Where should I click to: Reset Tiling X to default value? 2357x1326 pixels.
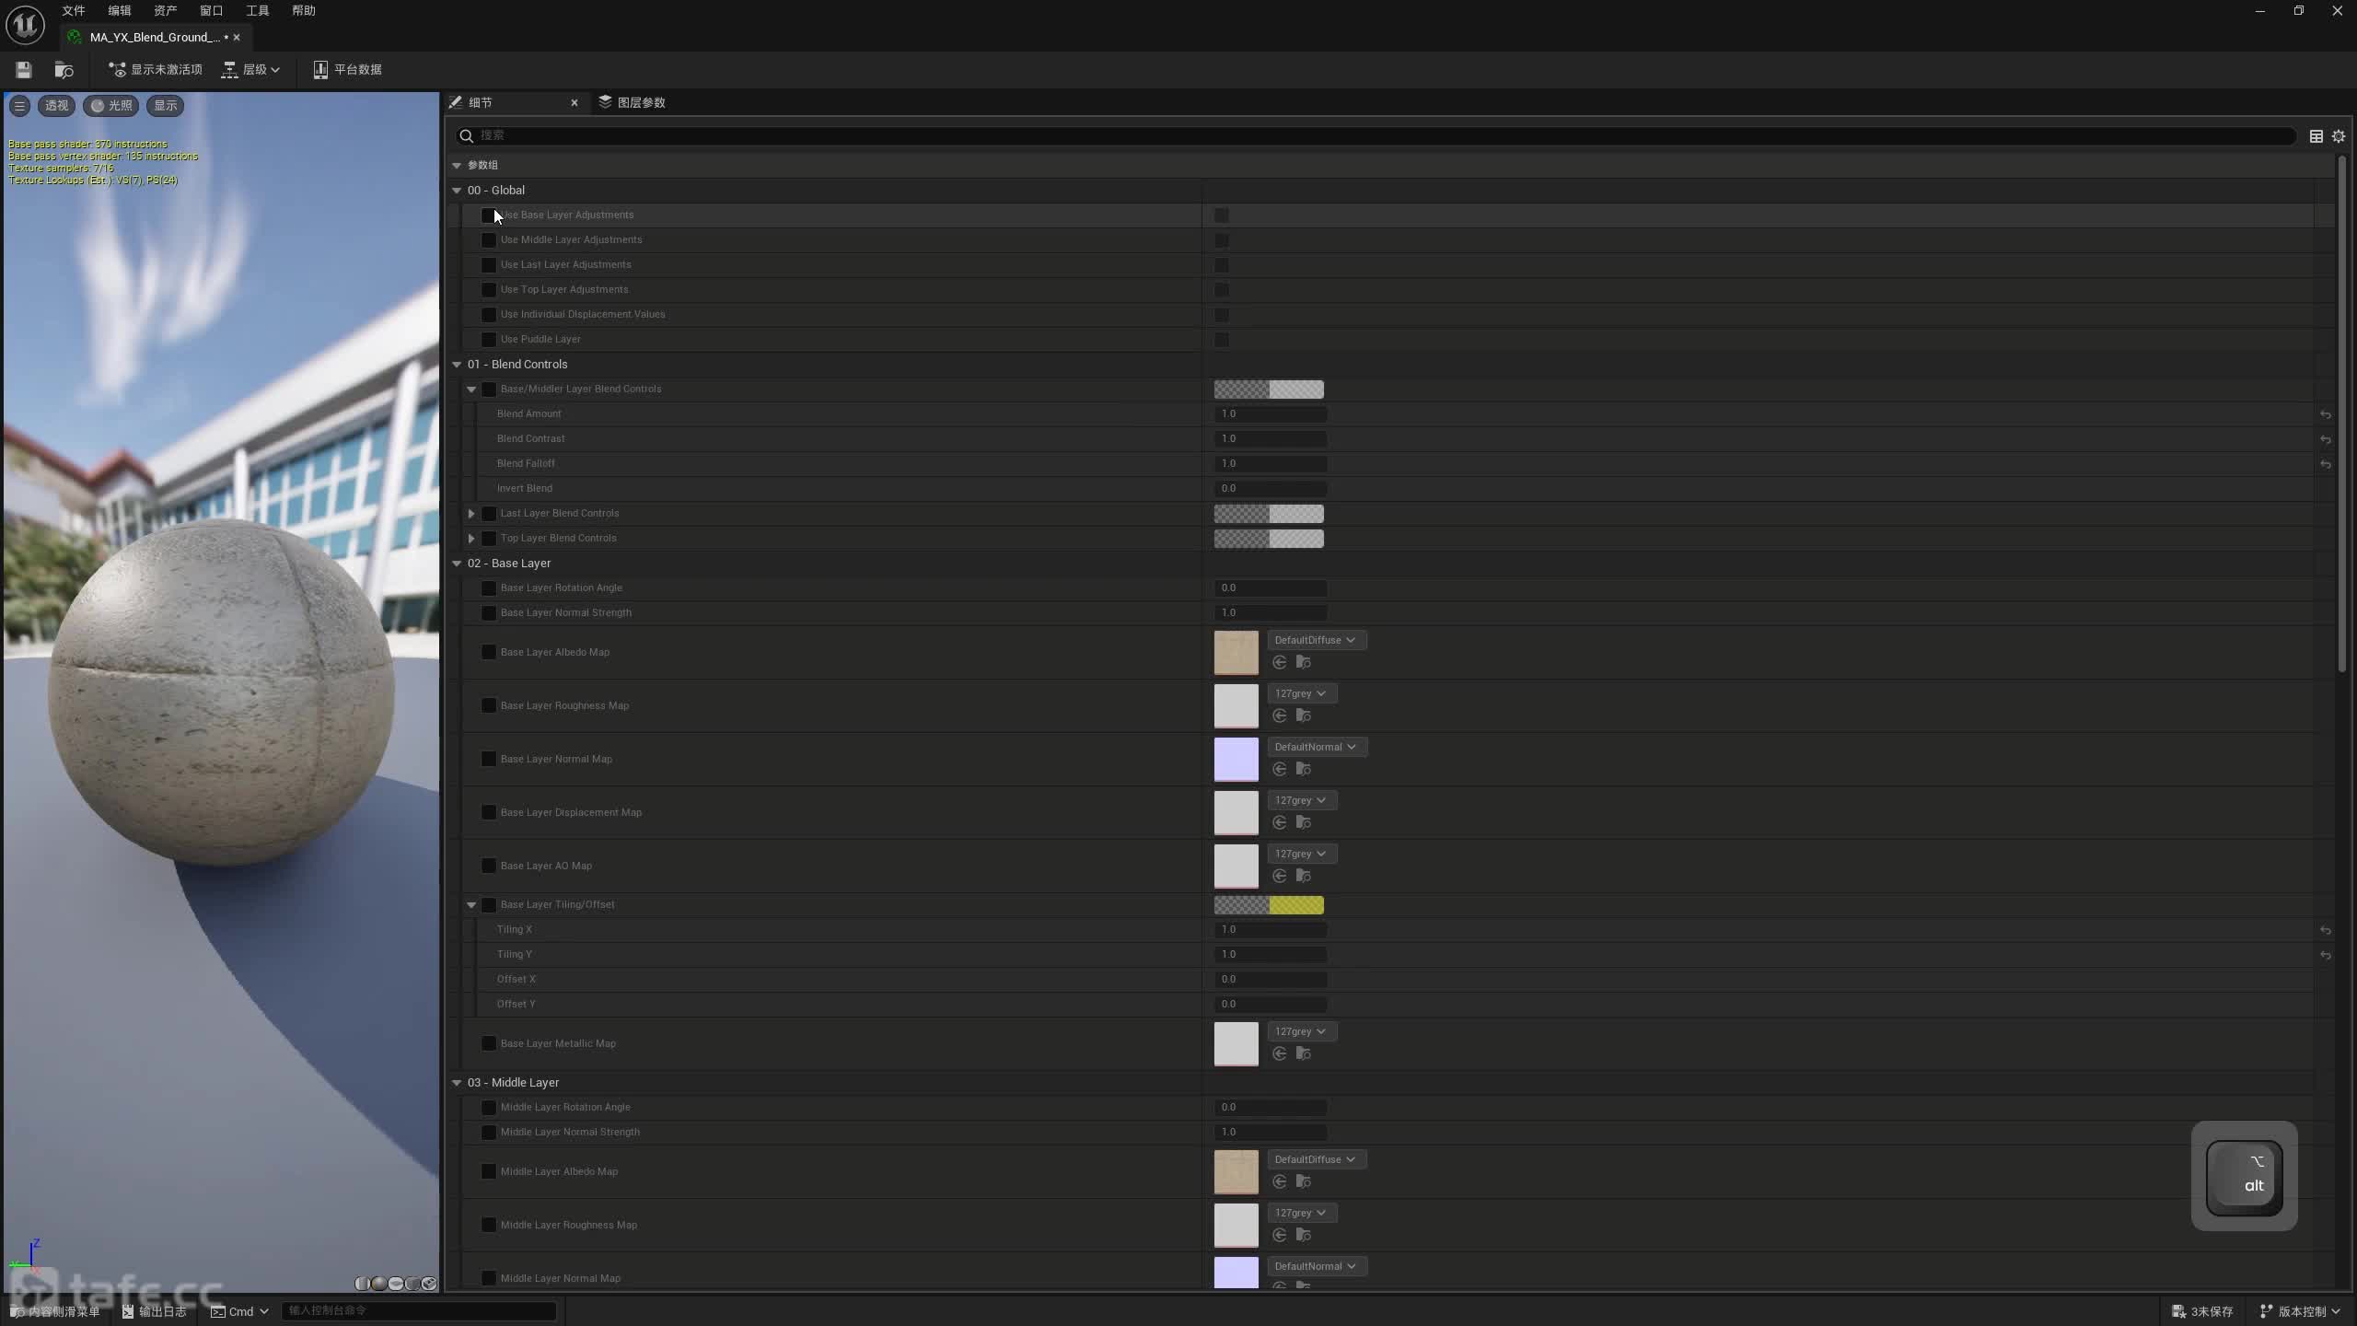tap(2325, 930)
